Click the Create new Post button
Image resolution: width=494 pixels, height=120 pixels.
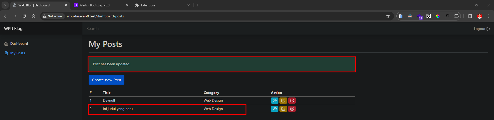[106, 80]
